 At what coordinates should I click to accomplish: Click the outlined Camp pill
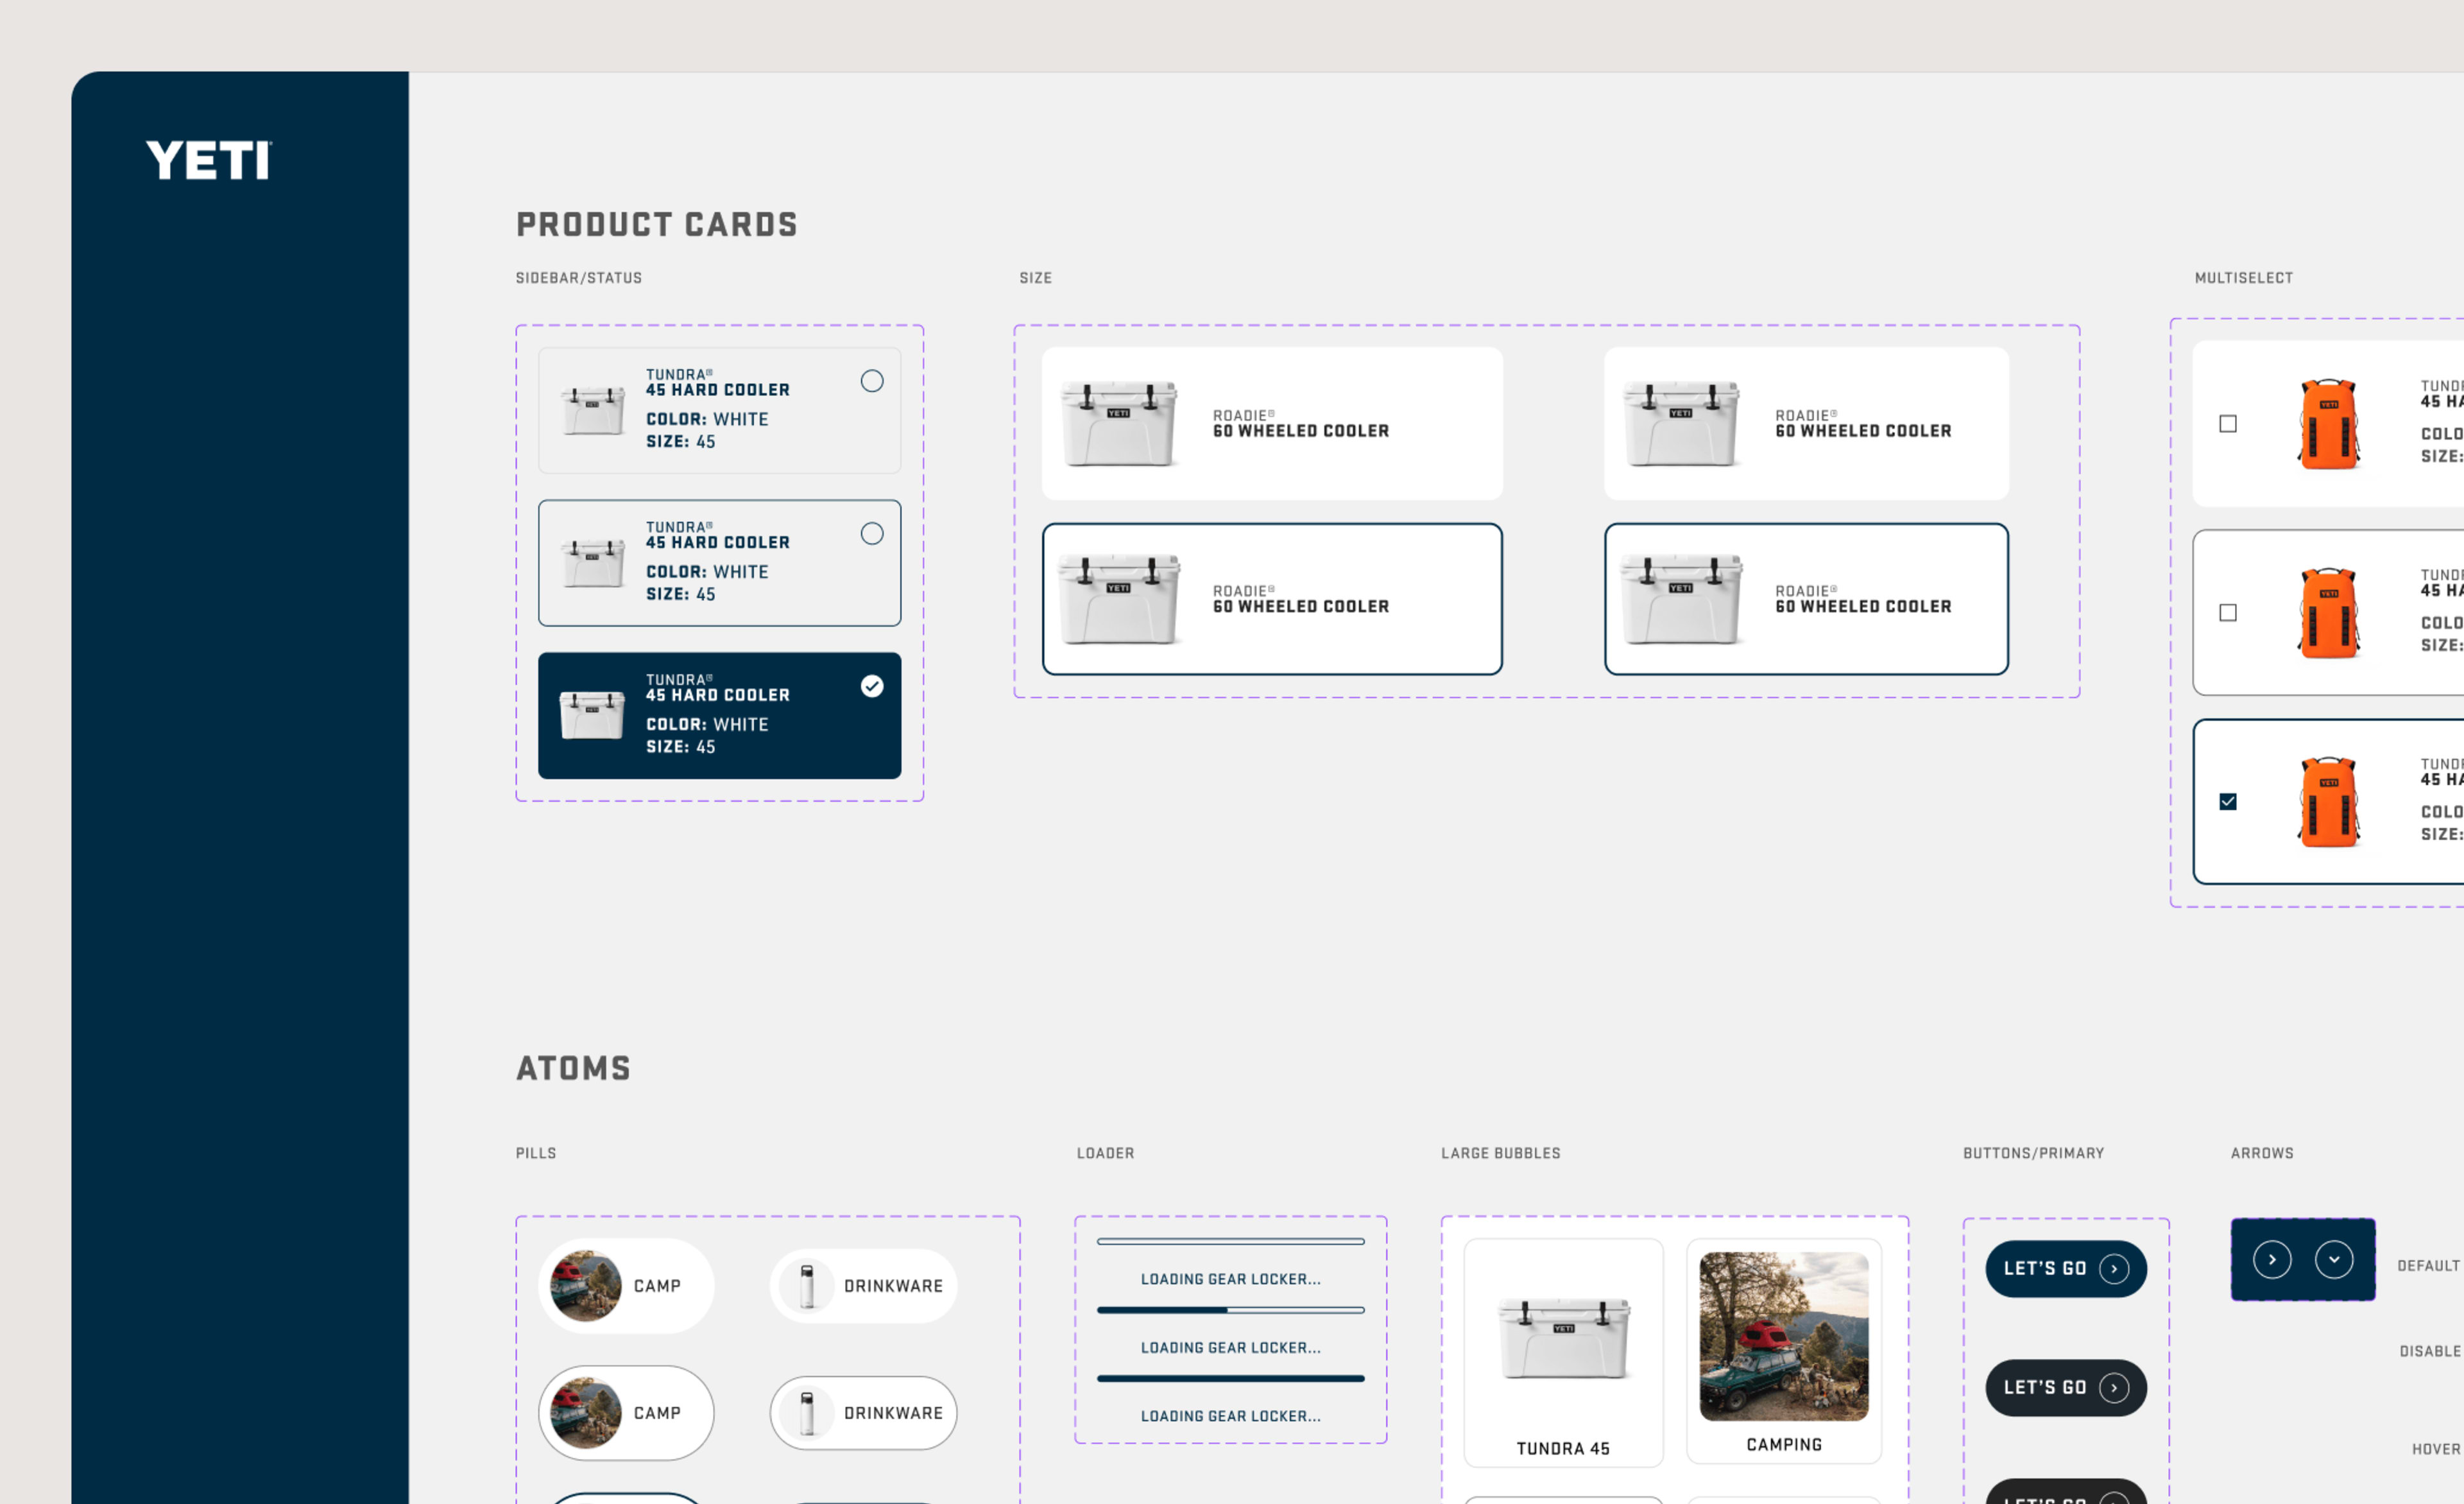tap(626, 1413)
